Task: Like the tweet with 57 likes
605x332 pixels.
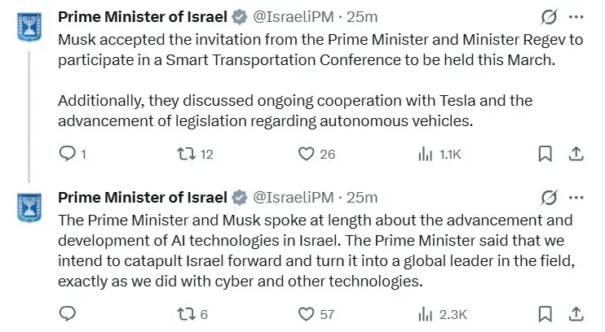Action: 307,313
